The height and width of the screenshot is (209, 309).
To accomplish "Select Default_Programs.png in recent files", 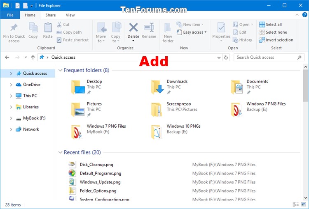I will pos(101,173).
